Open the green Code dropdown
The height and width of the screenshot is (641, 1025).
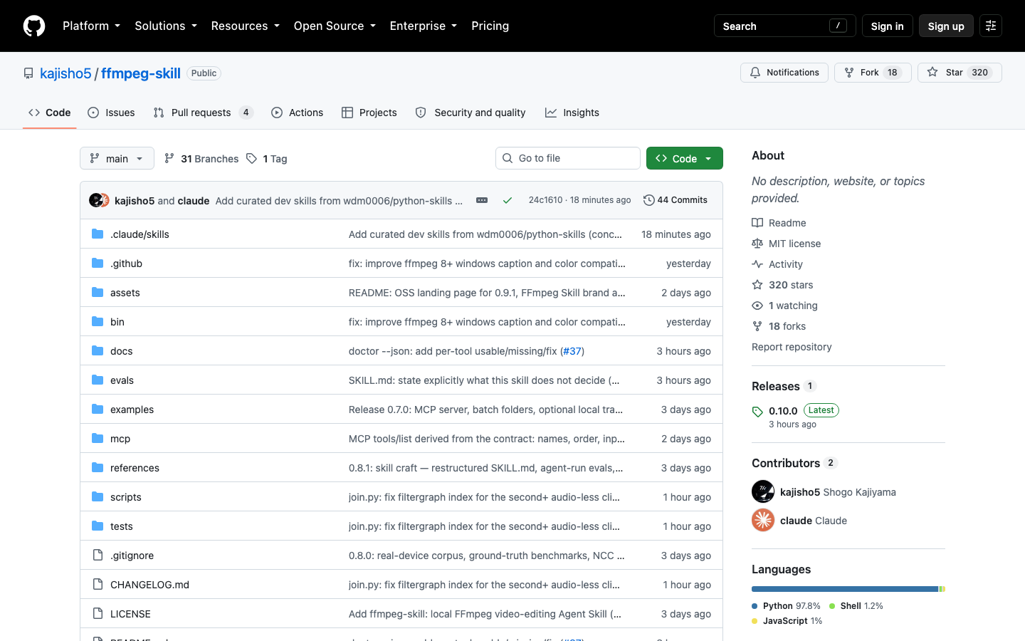click(685, 158)
